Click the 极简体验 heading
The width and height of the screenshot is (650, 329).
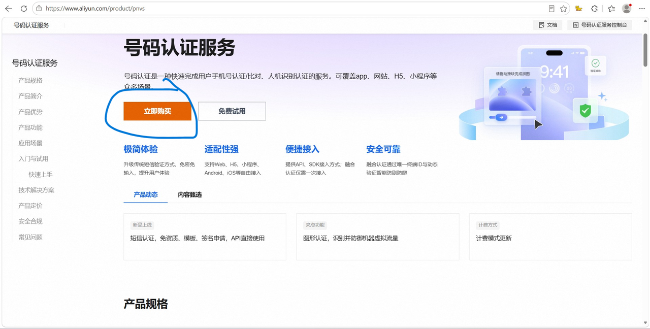141,149
